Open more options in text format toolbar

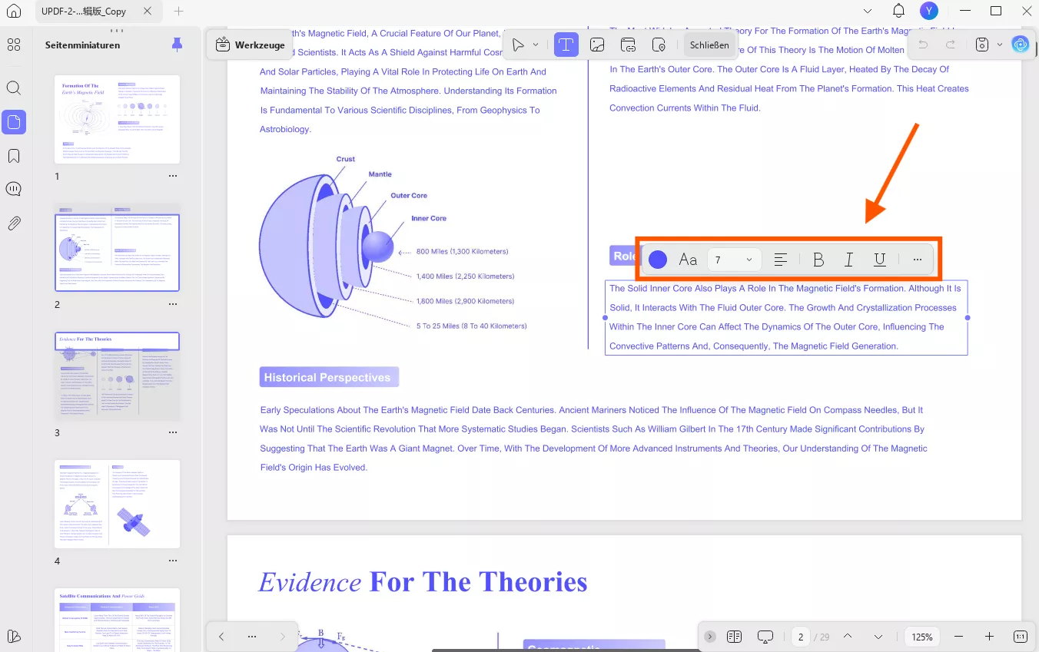pos(918,260)
